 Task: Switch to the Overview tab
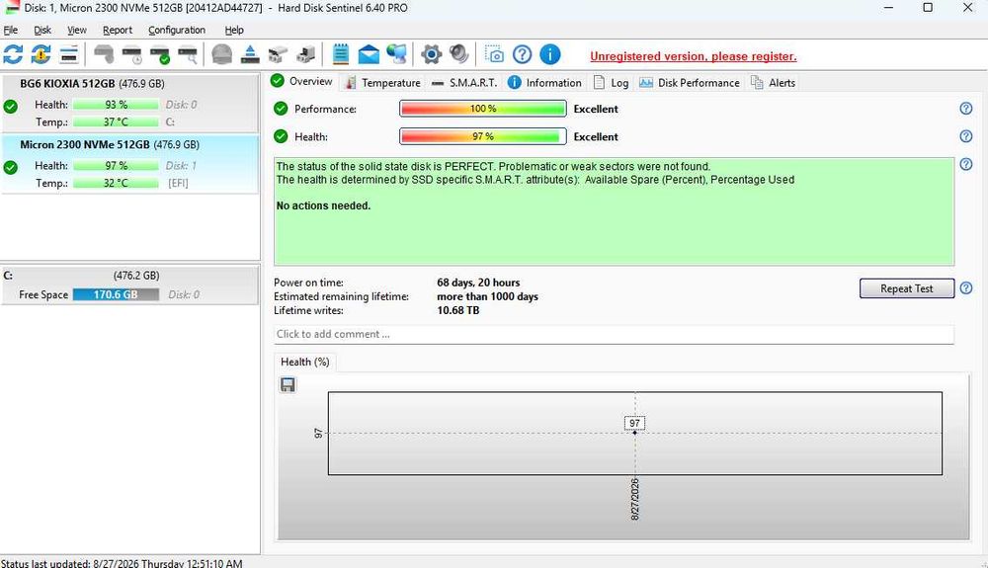[x=301, y=81]
